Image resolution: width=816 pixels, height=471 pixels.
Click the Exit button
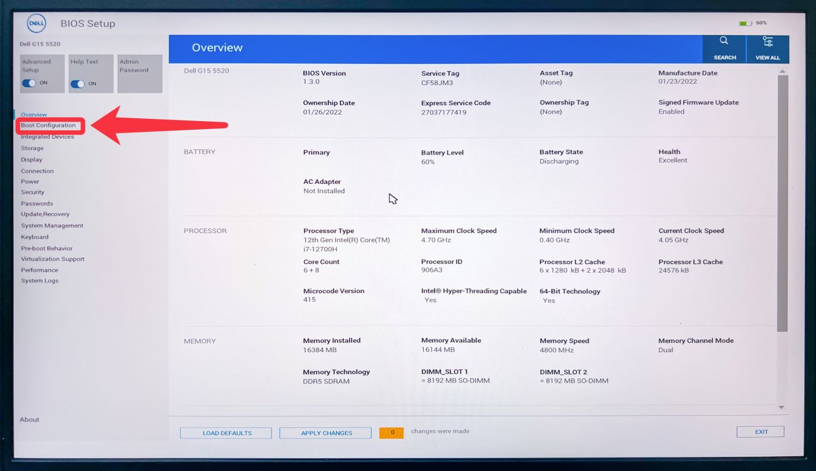coord(760,432)
